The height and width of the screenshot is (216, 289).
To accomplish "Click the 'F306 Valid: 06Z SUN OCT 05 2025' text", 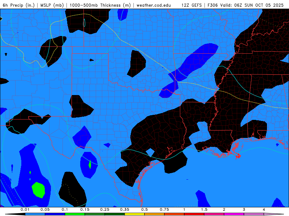I will tap(246, 5).
